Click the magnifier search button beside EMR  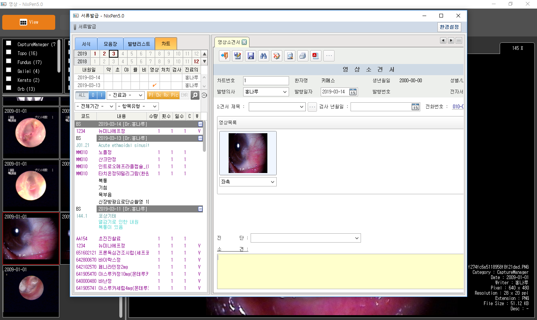[195, 95]
